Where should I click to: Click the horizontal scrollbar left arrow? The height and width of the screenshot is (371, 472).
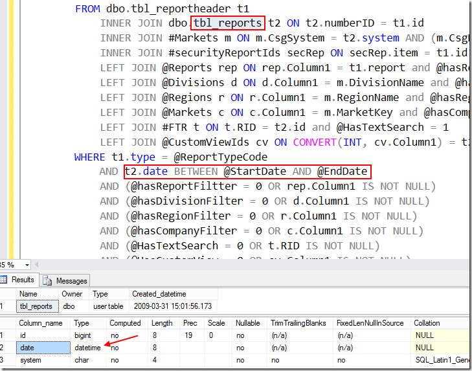37,265
